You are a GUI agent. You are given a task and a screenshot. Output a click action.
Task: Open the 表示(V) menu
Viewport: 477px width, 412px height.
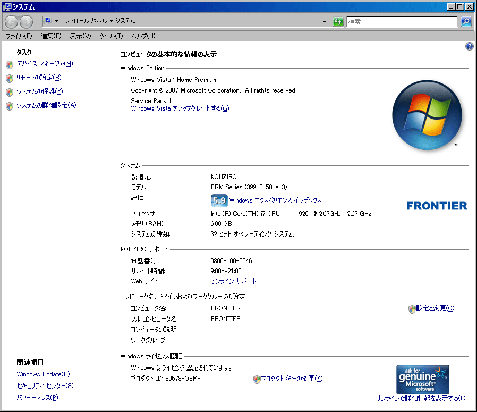tap(80, 36)
